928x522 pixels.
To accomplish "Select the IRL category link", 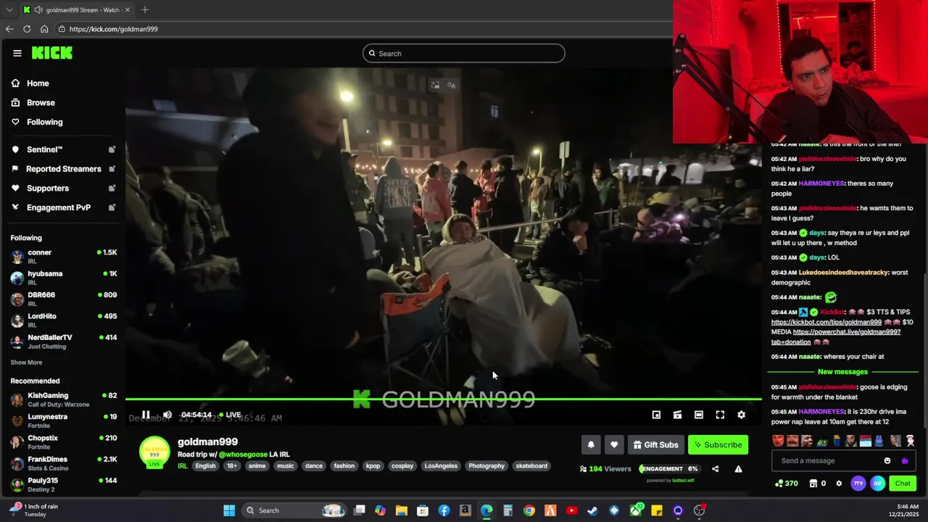I will pos(183,465).
